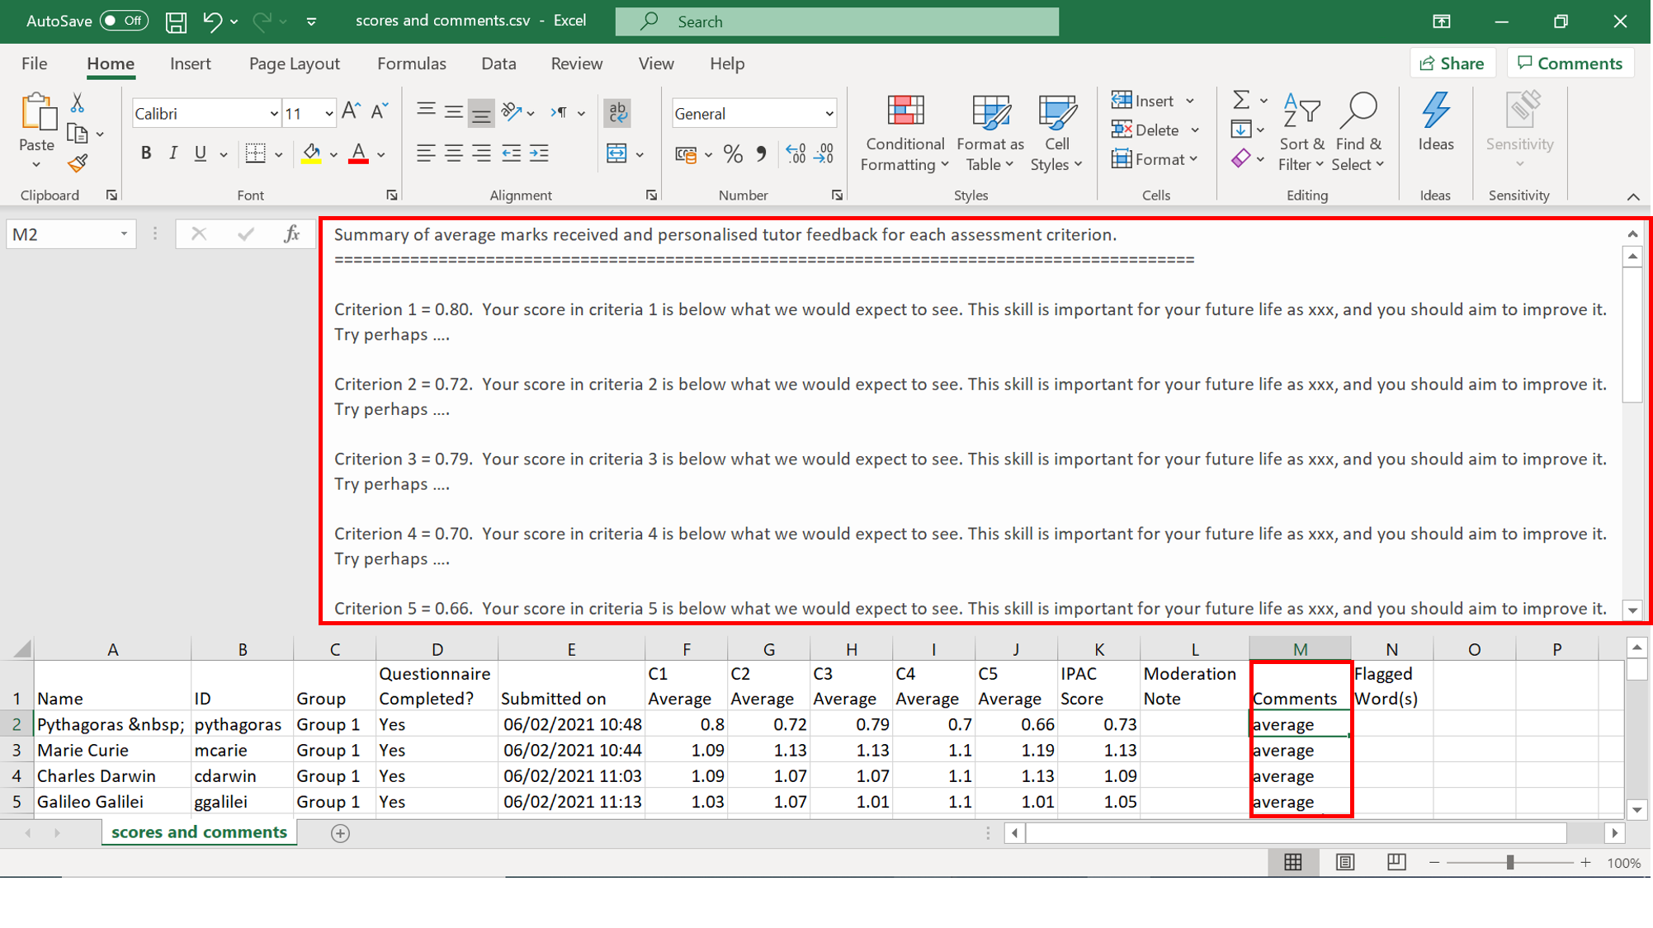Viewport: 1653px width, 928px height.
Task: Toggle Bold formatting
Action: coord(146,153)
